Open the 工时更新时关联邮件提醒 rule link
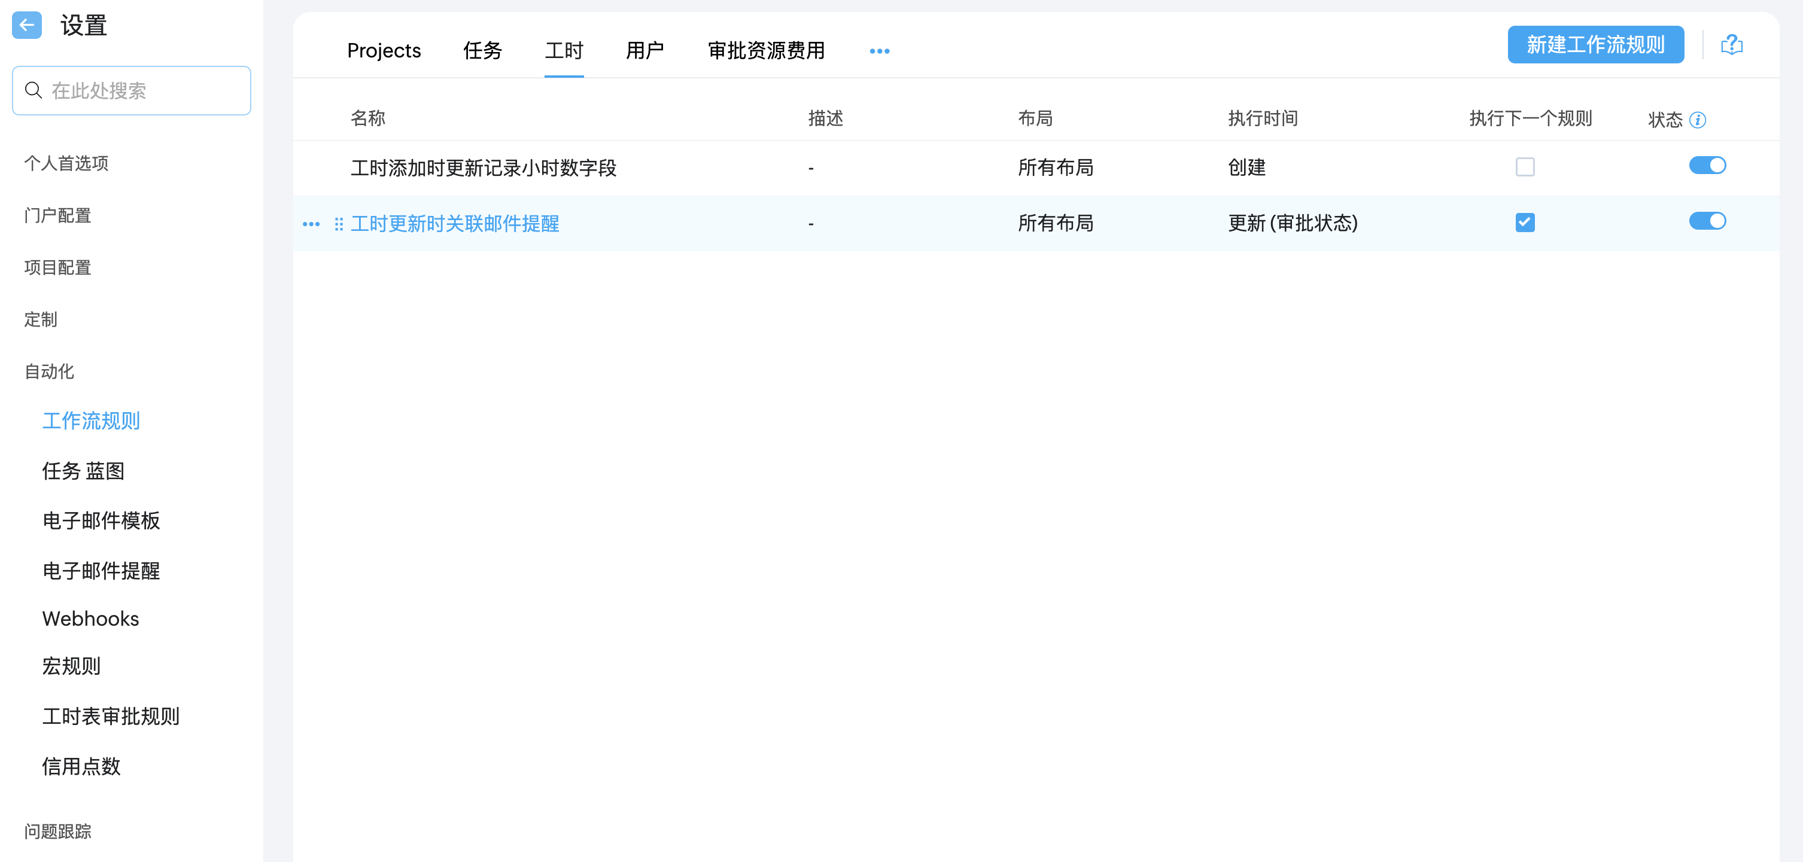This screenshot has width=1803, height=862. [x=455, y=224]
